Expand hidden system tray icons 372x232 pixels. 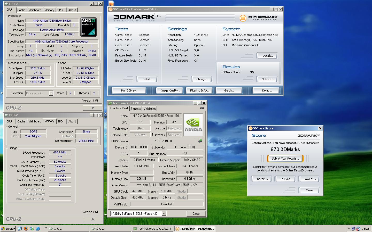(349, 229)
